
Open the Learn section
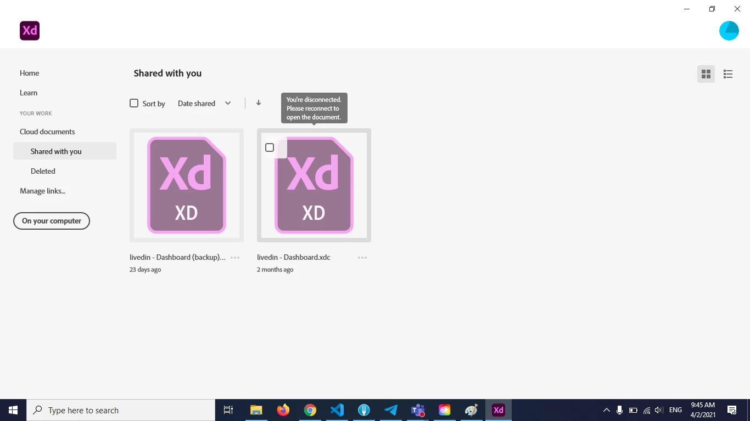tap(29, 93)
